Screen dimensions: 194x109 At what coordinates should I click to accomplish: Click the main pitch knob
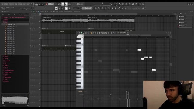32,8
